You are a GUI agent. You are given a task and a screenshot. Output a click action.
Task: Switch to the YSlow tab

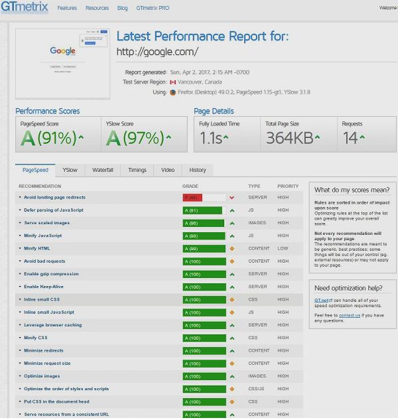tap(70, 171)
